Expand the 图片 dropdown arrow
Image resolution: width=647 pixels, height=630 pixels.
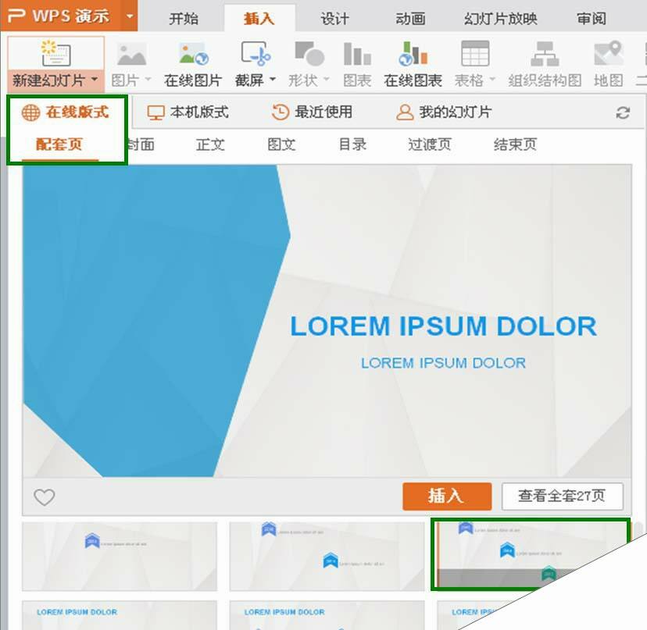tap(148, 79)
